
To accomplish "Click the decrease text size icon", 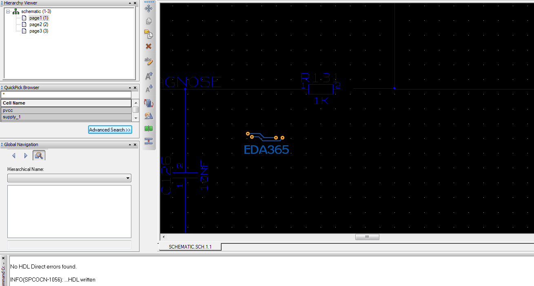I will tap(149, 89).
